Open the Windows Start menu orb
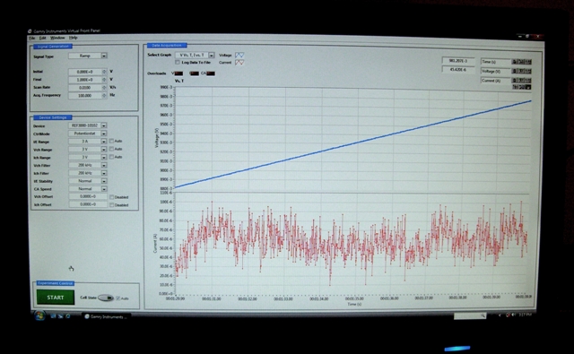574x354 pixels. (x=39, y=315)
